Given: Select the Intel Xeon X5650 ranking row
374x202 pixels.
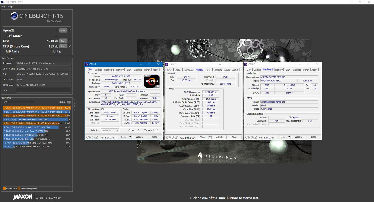Looking at the screenshot, I should point(37,120).
